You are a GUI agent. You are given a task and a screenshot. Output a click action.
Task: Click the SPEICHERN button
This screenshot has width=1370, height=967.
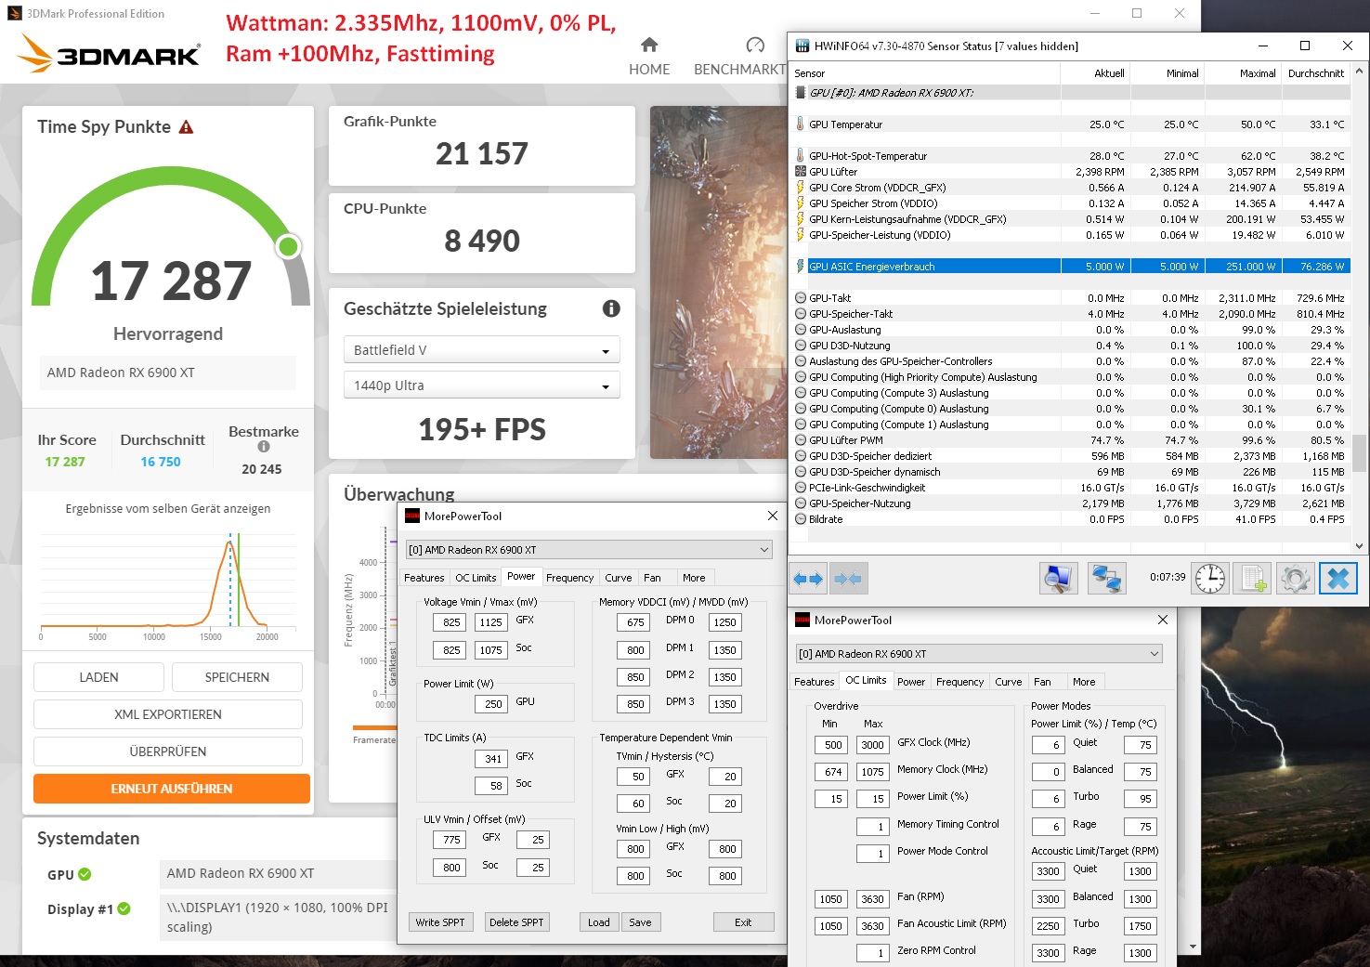pyautogui.click(x=237, y=677)
